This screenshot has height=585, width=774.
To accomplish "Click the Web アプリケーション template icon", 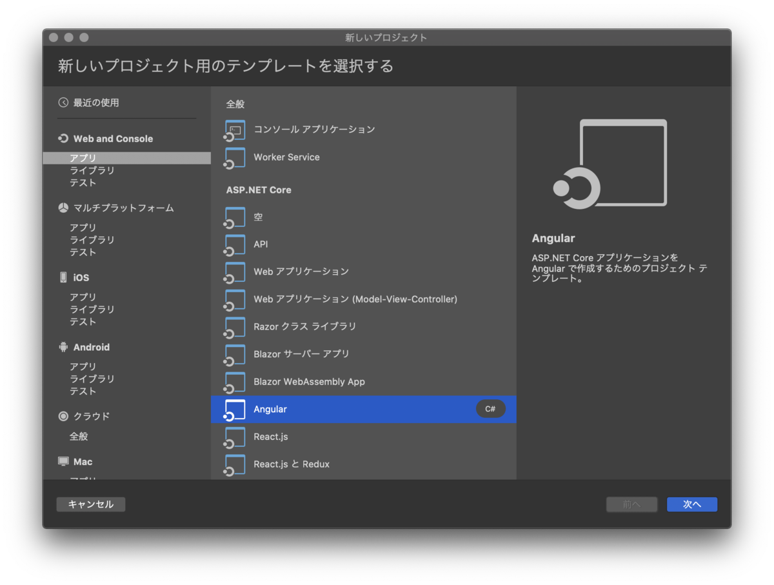I will point(235,272).
